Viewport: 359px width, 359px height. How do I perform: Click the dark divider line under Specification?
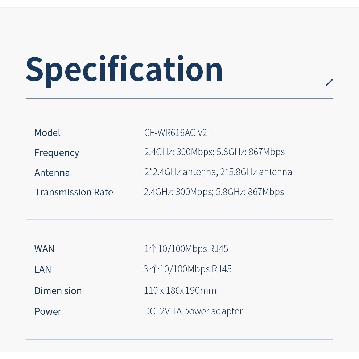(179, 99)
